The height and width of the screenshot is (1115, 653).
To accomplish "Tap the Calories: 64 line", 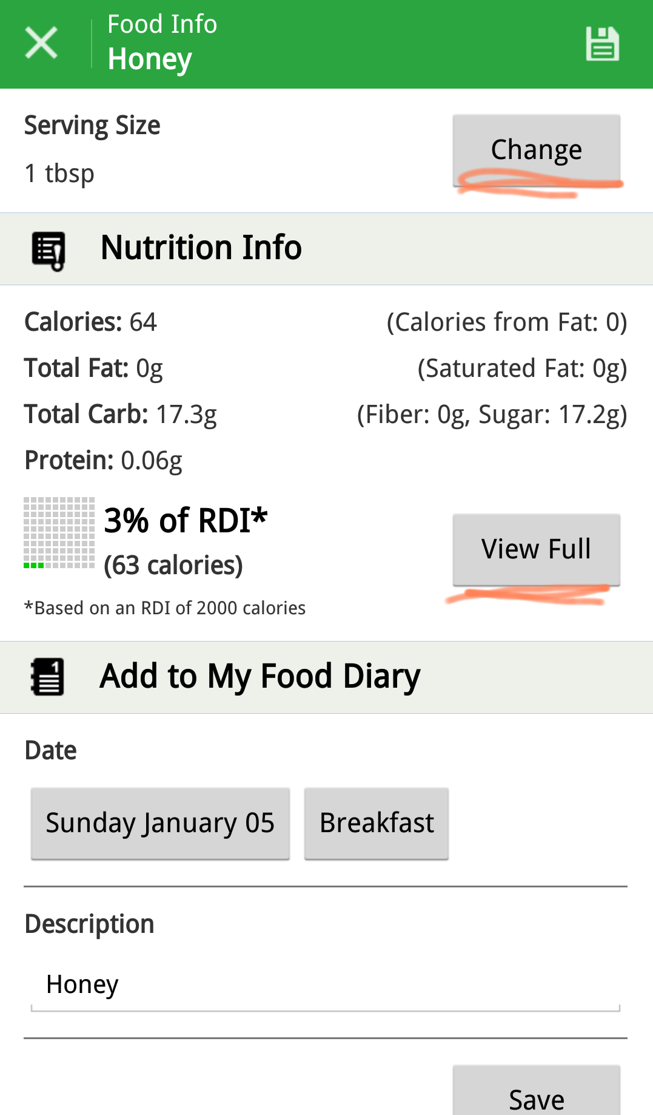I will tap(90, 322).
